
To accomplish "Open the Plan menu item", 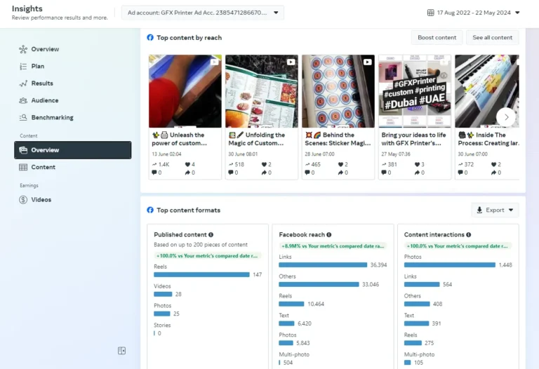I will pyautogui.click(x=37, y=67).
